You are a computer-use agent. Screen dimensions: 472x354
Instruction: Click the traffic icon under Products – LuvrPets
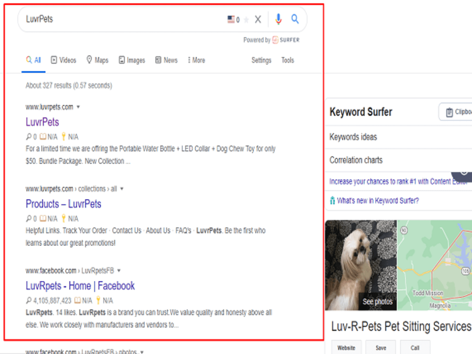point(29,218)
